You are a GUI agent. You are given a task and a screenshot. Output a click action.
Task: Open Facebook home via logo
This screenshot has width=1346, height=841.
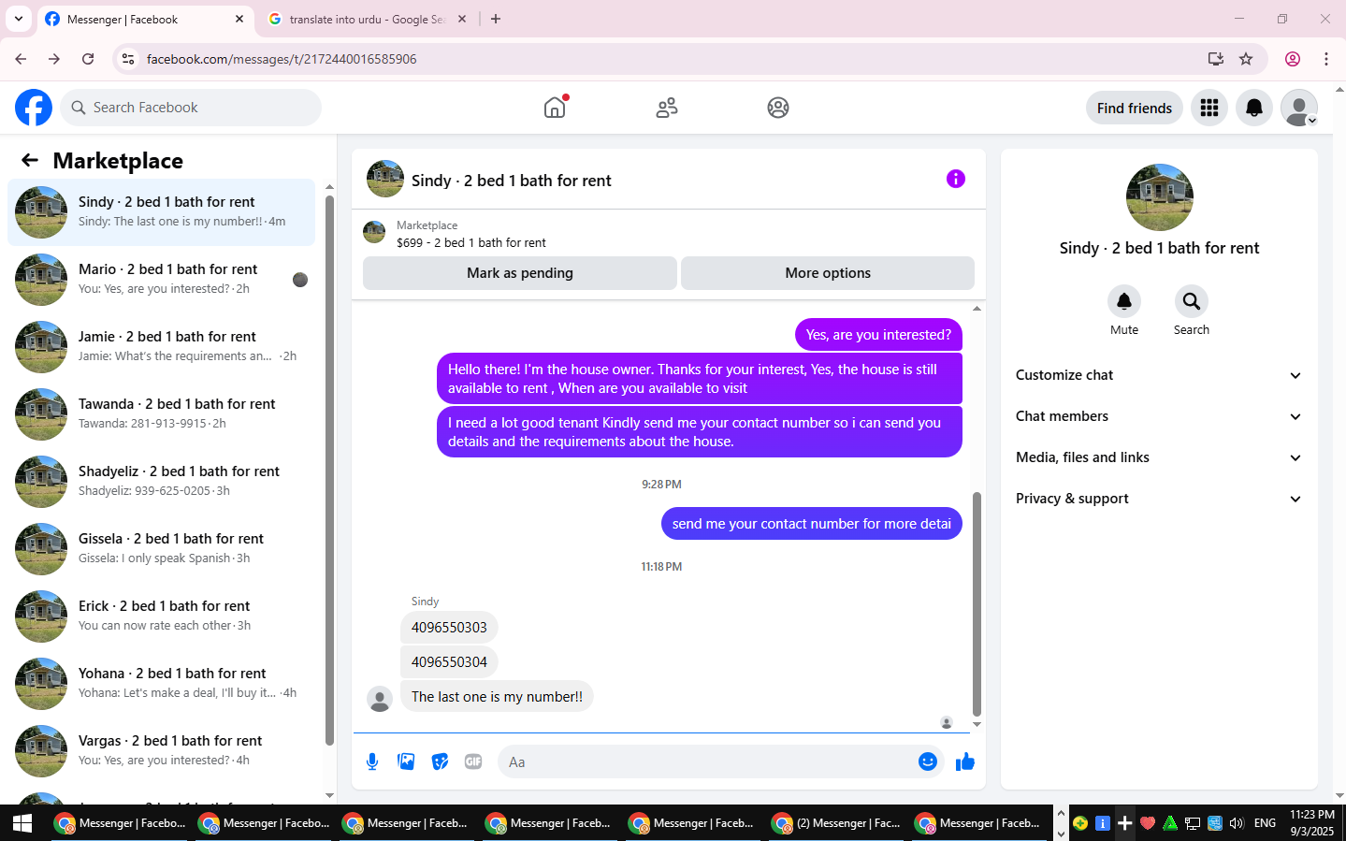34,108
